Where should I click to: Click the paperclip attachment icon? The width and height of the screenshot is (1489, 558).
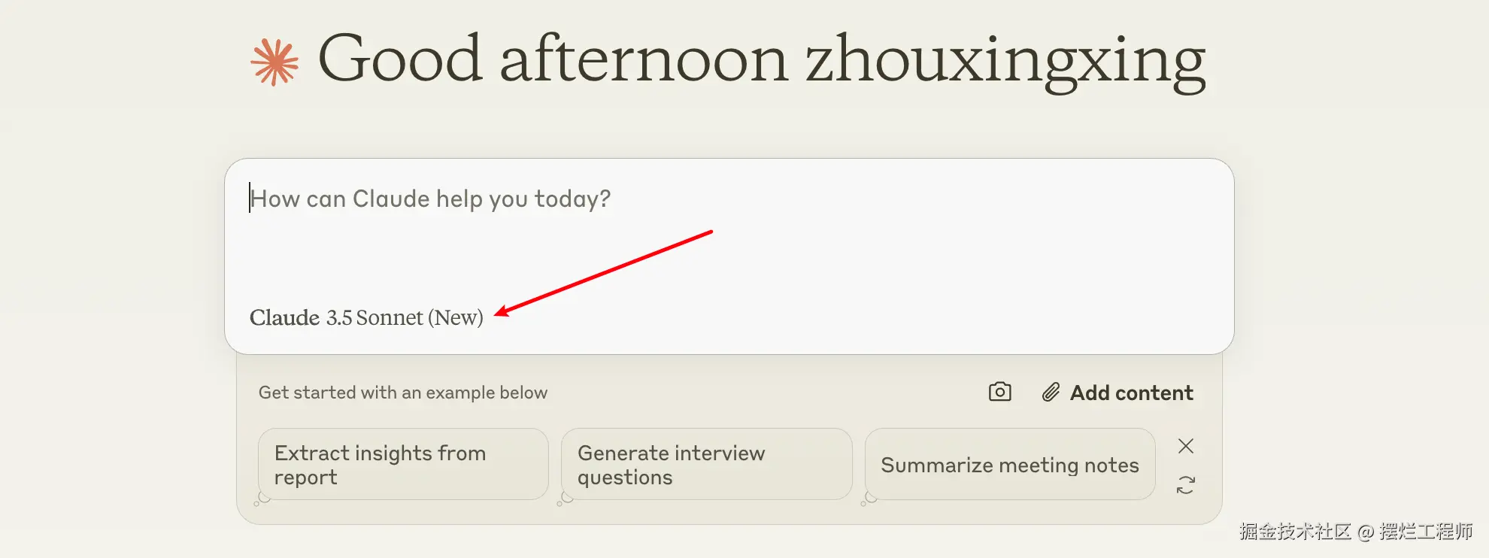click(1051, 392)
